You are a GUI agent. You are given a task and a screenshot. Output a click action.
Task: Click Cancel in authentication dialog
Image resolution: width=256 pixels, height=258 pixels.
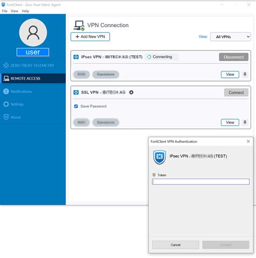[176, 245]
